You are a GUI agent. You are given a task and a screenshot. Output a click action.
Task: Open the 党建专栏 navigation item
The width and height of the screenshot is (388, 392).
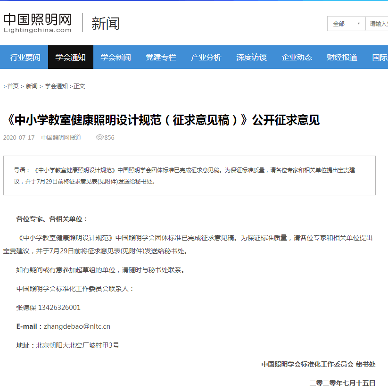161,58
